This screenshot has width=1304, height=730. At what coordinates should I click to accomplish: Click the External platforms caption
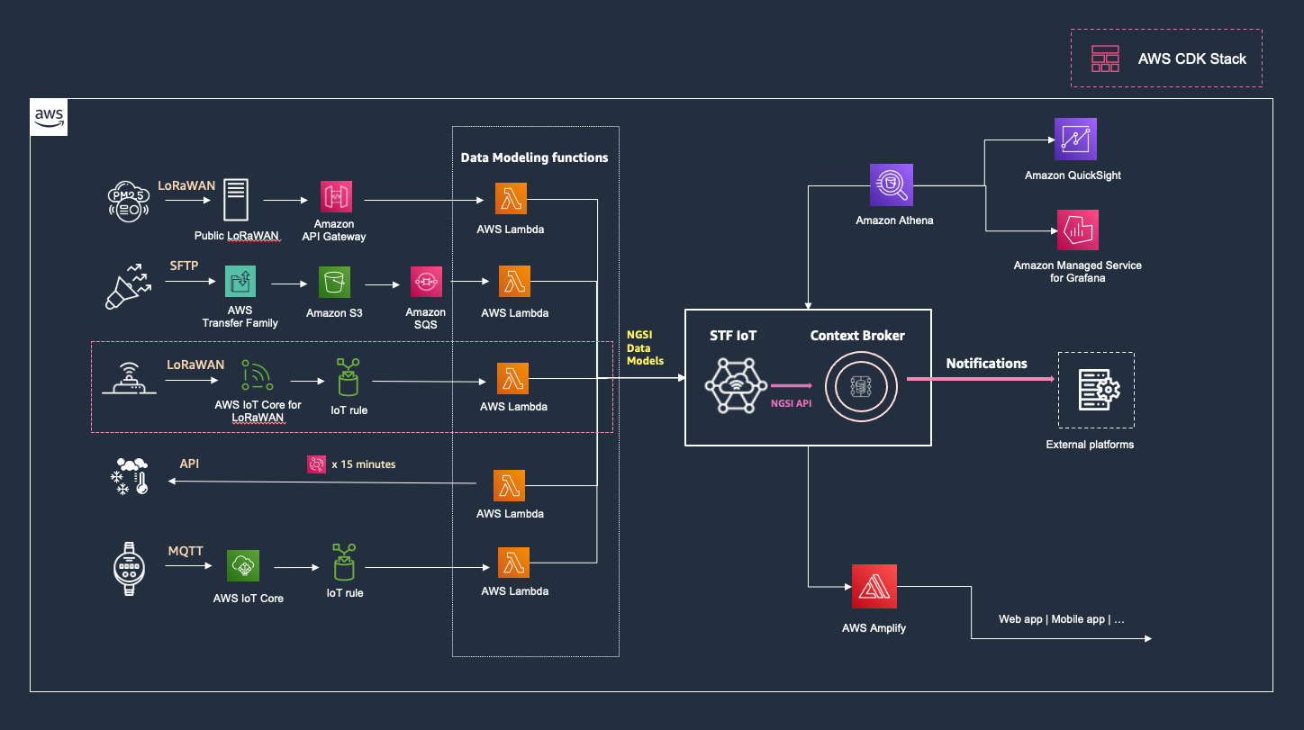pyautogui.click(x=1091, y=445)
